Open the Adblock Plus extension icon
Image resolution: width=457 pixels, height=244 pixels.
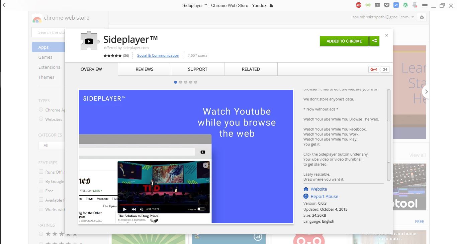coord(358,5)
